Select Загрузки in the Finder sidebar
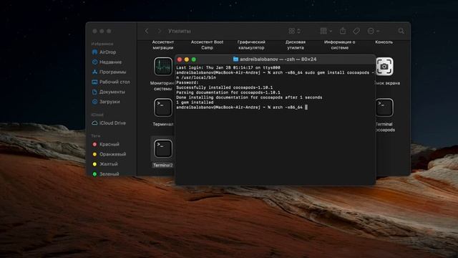The image size is (458, 258). [x=106, y=102]
